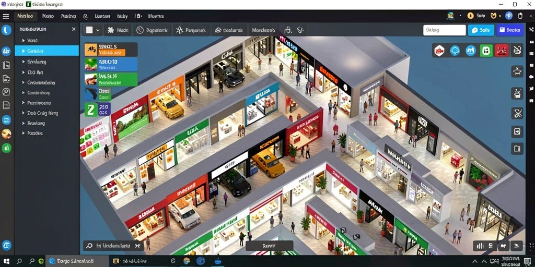
Task: Open the "Lianten" menu in the menu bar
Action: coord(102,16)
